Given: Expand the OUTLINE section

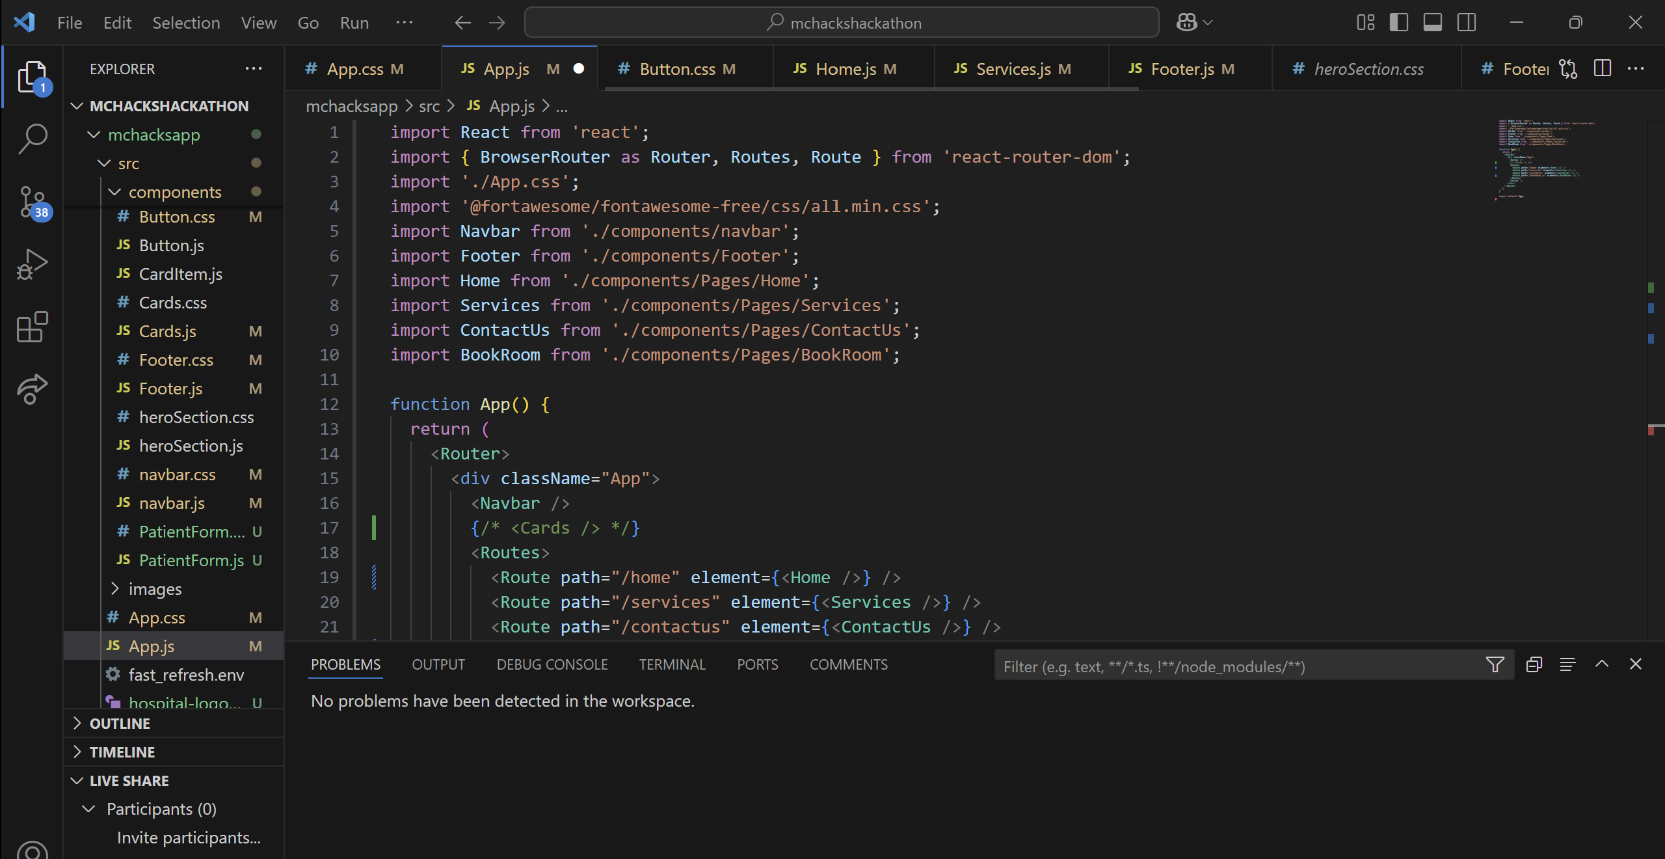Looking at the screenshot, I should (120, 724).
